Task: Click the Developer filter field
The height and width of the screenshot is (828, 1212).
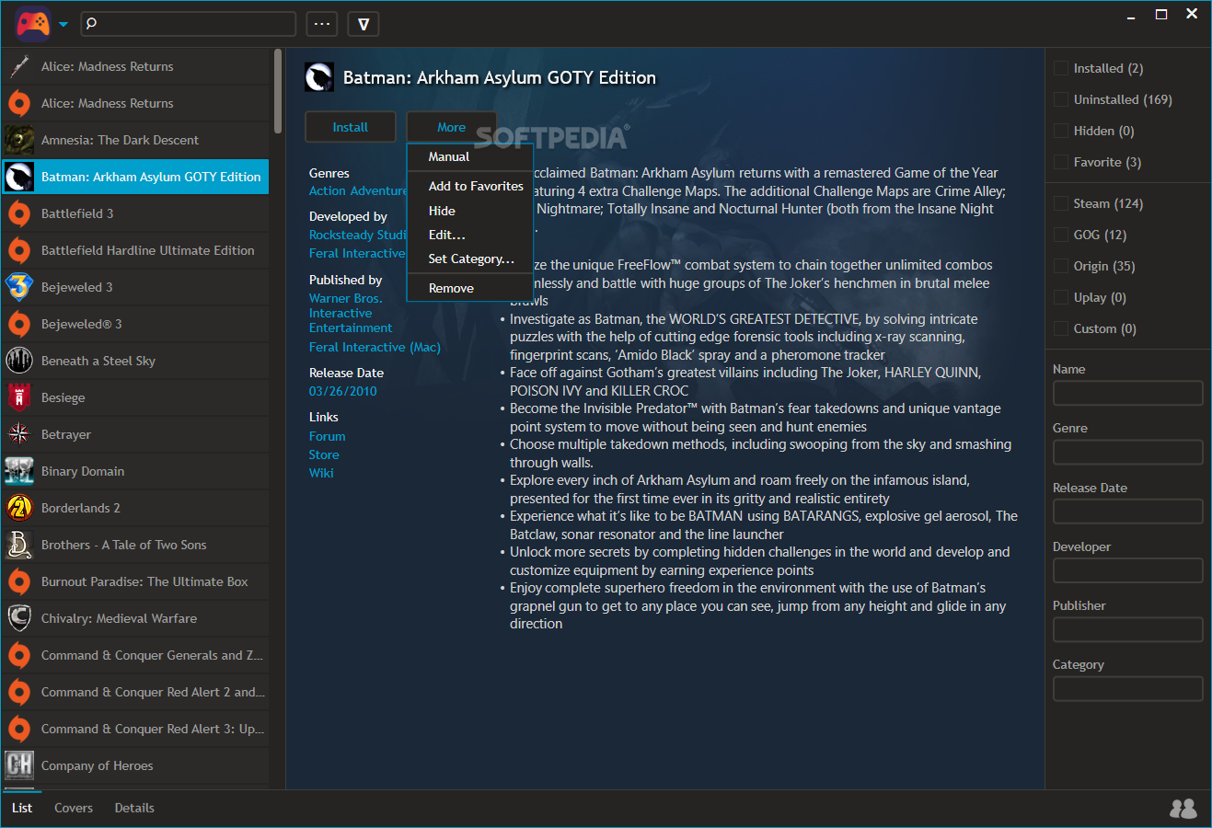Action: (x=1128, y=570)
